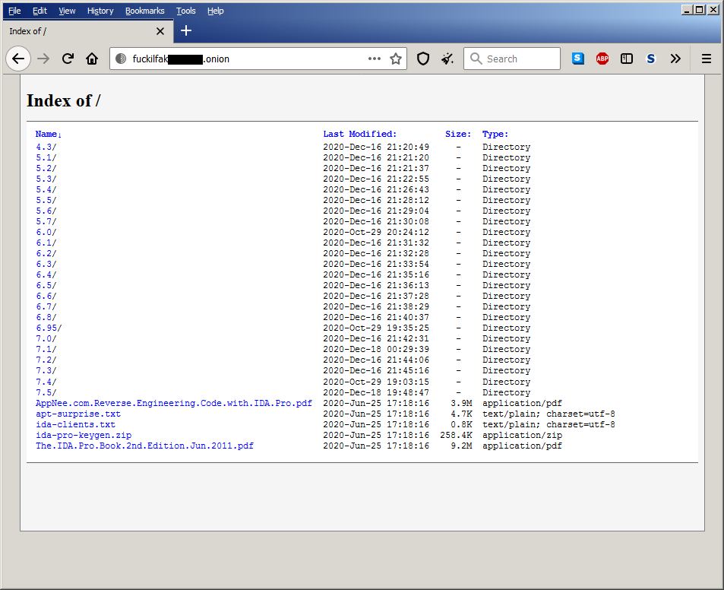The height and width of the screenshot is (590, 724).
Task: Open the home page icon
Action: coord(92,59)
